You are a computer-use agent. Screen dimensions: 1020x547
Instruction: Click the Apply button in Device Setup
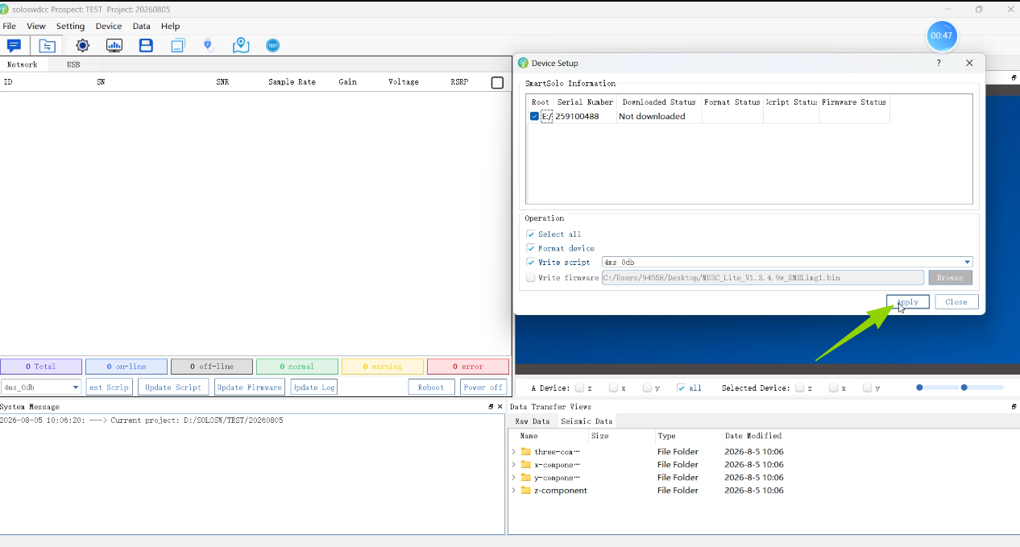908,302
